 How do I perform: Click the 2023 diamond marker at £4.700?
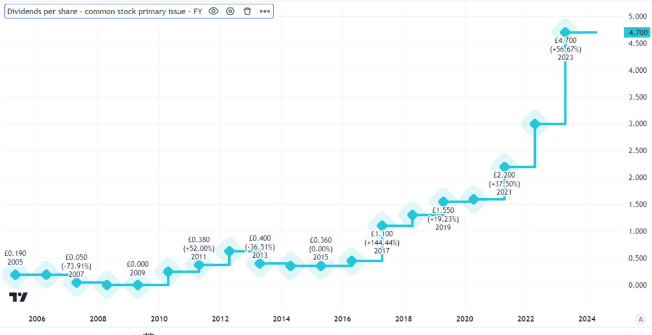click(x=565, y=32)
